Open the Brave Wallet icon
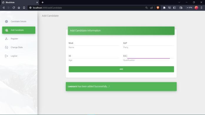The height and width of the screenshot is (115, 205). [181, 8]
